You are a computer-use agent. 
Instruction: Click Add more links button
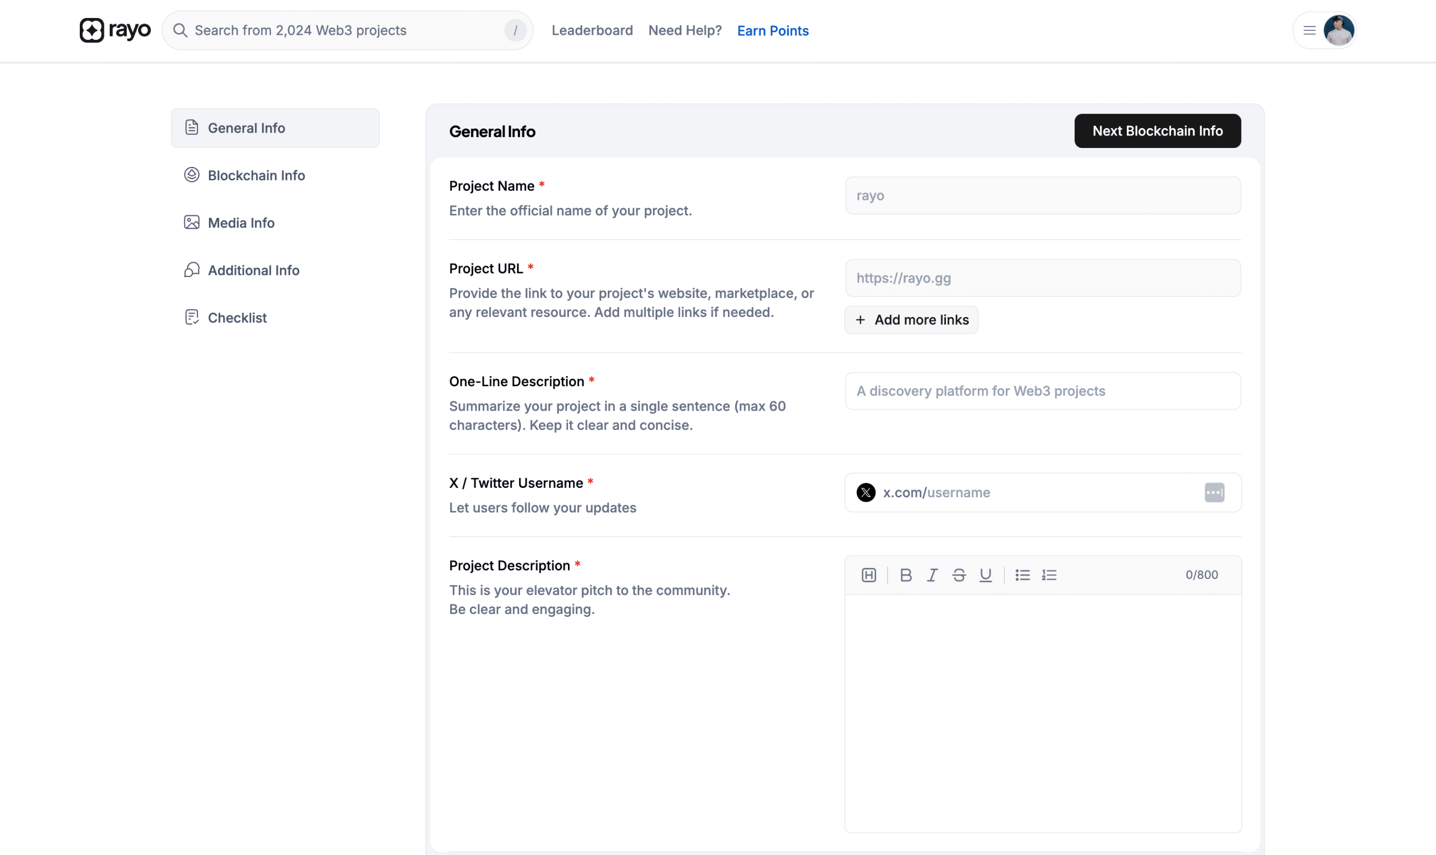coord(911,320)
